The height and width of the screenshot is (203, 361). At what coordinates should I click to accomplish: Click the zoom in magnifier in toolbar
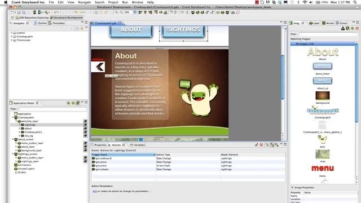pyautogui.click(x=117, y=12)
